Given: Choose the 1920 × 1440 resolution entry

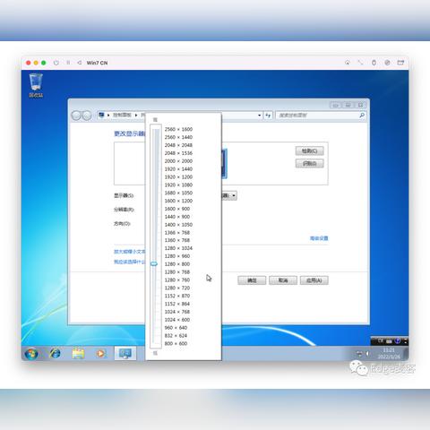Looking at the screenshot, I should coord(178,169).
